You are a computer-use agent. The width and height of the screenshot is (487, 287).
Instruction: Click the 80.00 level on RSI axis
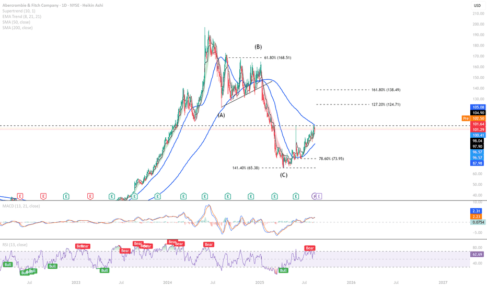tap(478, 247)
